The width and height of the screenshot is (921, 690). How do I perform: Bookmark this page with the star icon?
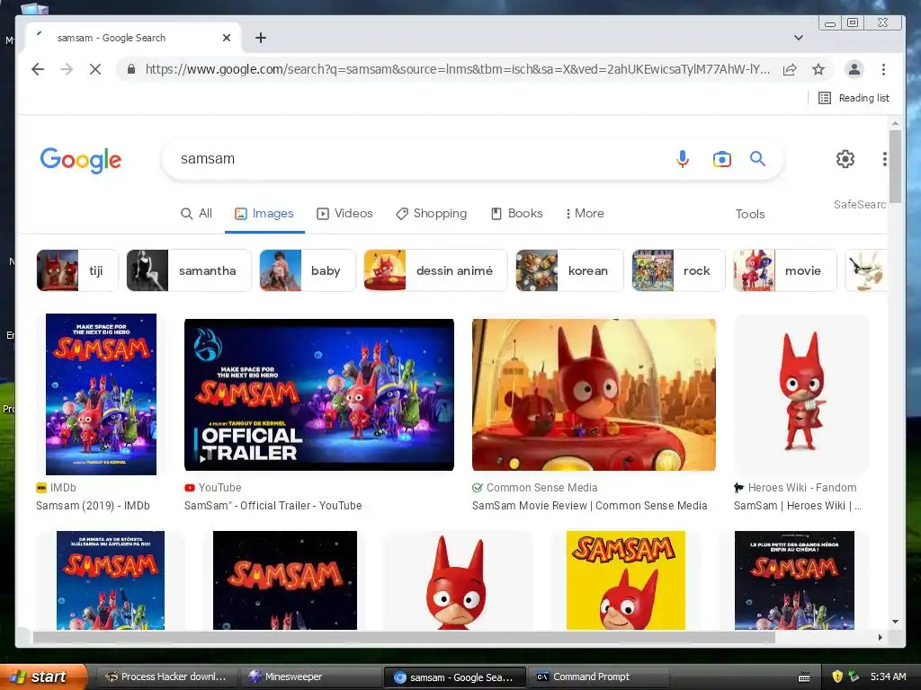tap(818, 69)
